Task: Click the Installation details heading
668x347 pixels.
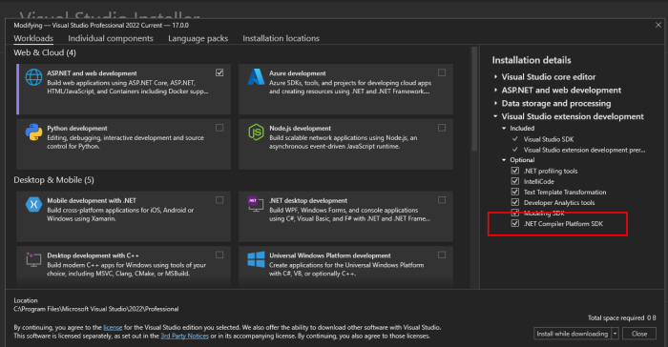Action: pos(532,60)
